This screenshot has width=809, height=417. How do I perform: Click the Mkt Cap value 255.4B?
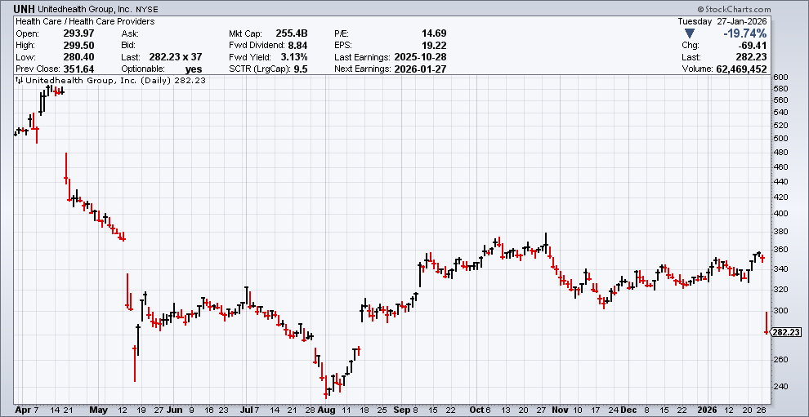pos(289,33)
